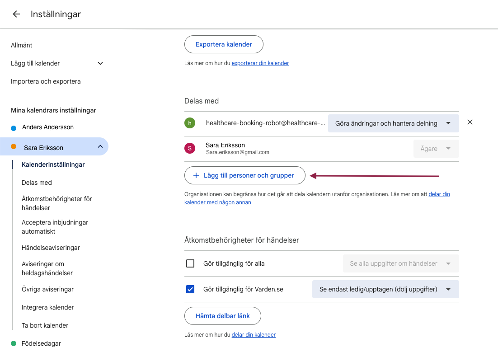Expand 'Lägg till kalender' sidebar section
Viewport: 498px width, 357px height.
click(100, 63)
